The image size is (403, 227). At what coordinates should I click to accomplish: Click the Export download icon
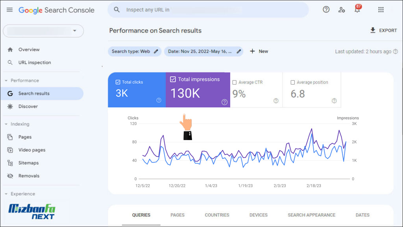pyautogui.click(x=373, y=30)
